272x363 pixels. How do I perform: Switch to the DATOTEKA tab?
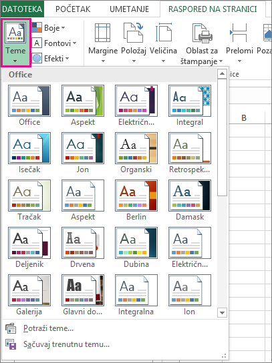pyautogui.click(x=22, y=9)
